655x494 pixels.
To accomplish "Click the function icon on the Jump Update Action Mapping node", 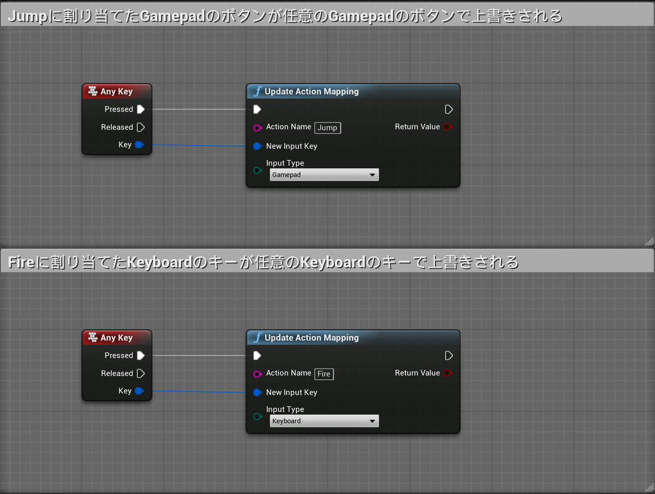I will pyautogui.click(x=258, y=92).
